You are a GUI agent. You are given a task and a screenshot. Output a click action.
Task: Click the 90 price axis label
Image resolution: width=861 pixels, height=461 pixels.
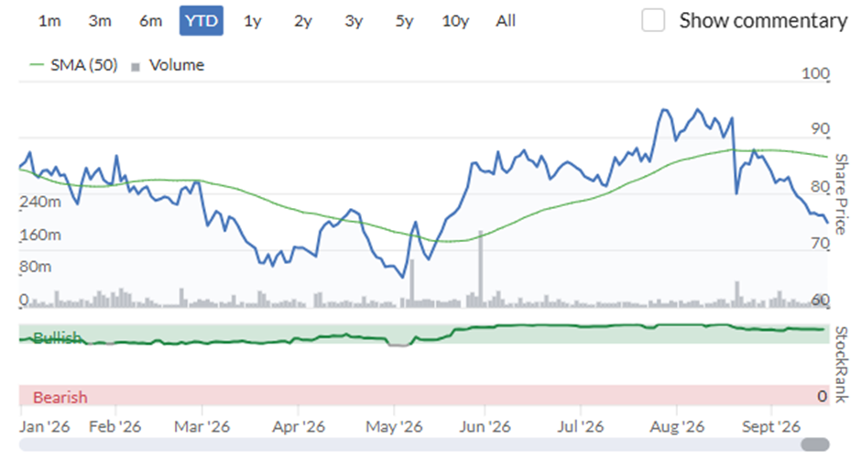coord(821,128)
